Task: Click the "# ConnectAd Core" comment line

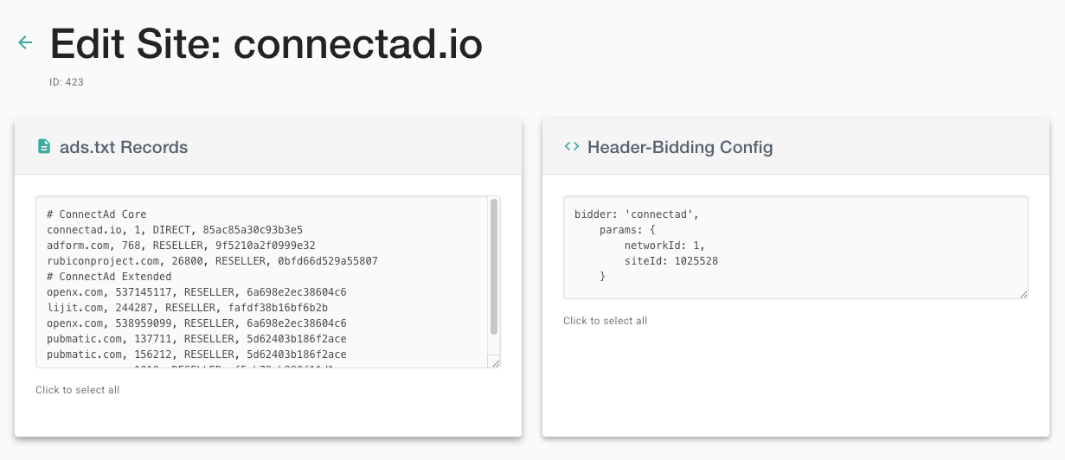Action: [97, 214]
